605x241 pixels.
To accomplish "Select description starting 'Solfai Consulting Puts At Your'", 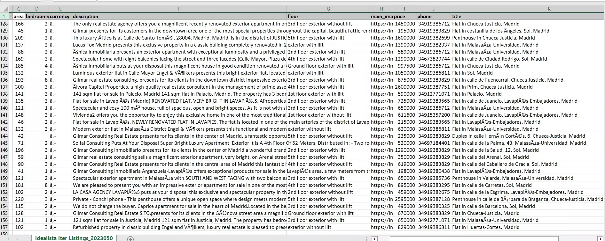I will 179,143.
